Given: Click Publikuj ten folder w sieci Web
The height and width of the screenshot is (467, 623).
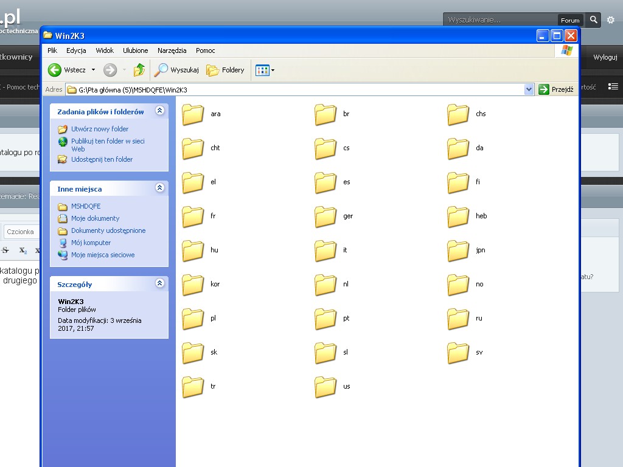Looking at the screenshot, I should pyautogui.click(x=108, y=145).
